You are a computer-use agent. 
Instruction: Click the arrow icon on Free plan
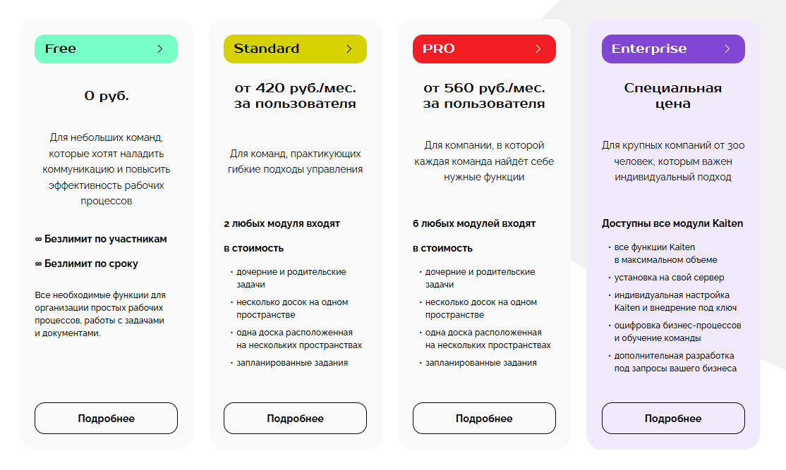click(160, 49)
